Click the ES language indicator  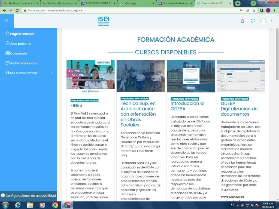pos(232,205)
